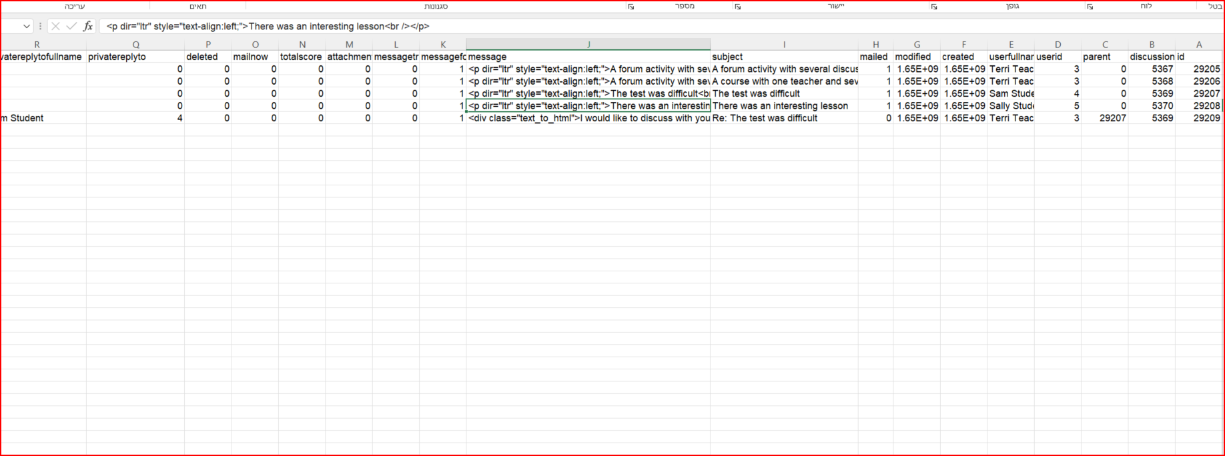This screenshot has width=1225, height=456.
Task: Select the 'Sam Stude' user cell
Action: coord(1011,94)
